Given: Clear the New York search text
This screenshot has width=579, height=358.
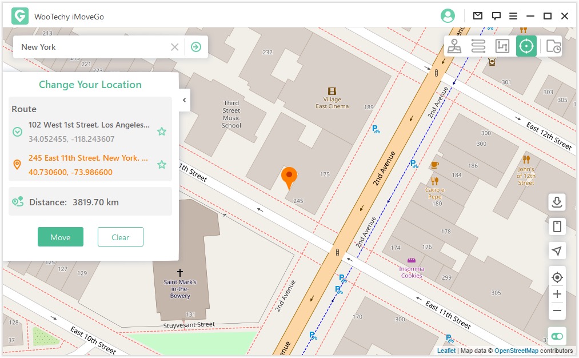Looking at the screenshot, I should [x=175, y=47].
